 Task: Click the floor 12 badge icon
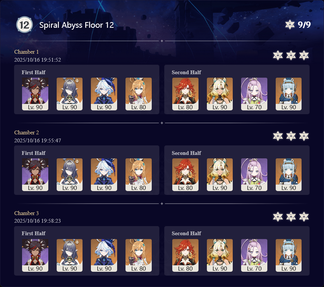[24, 25]
